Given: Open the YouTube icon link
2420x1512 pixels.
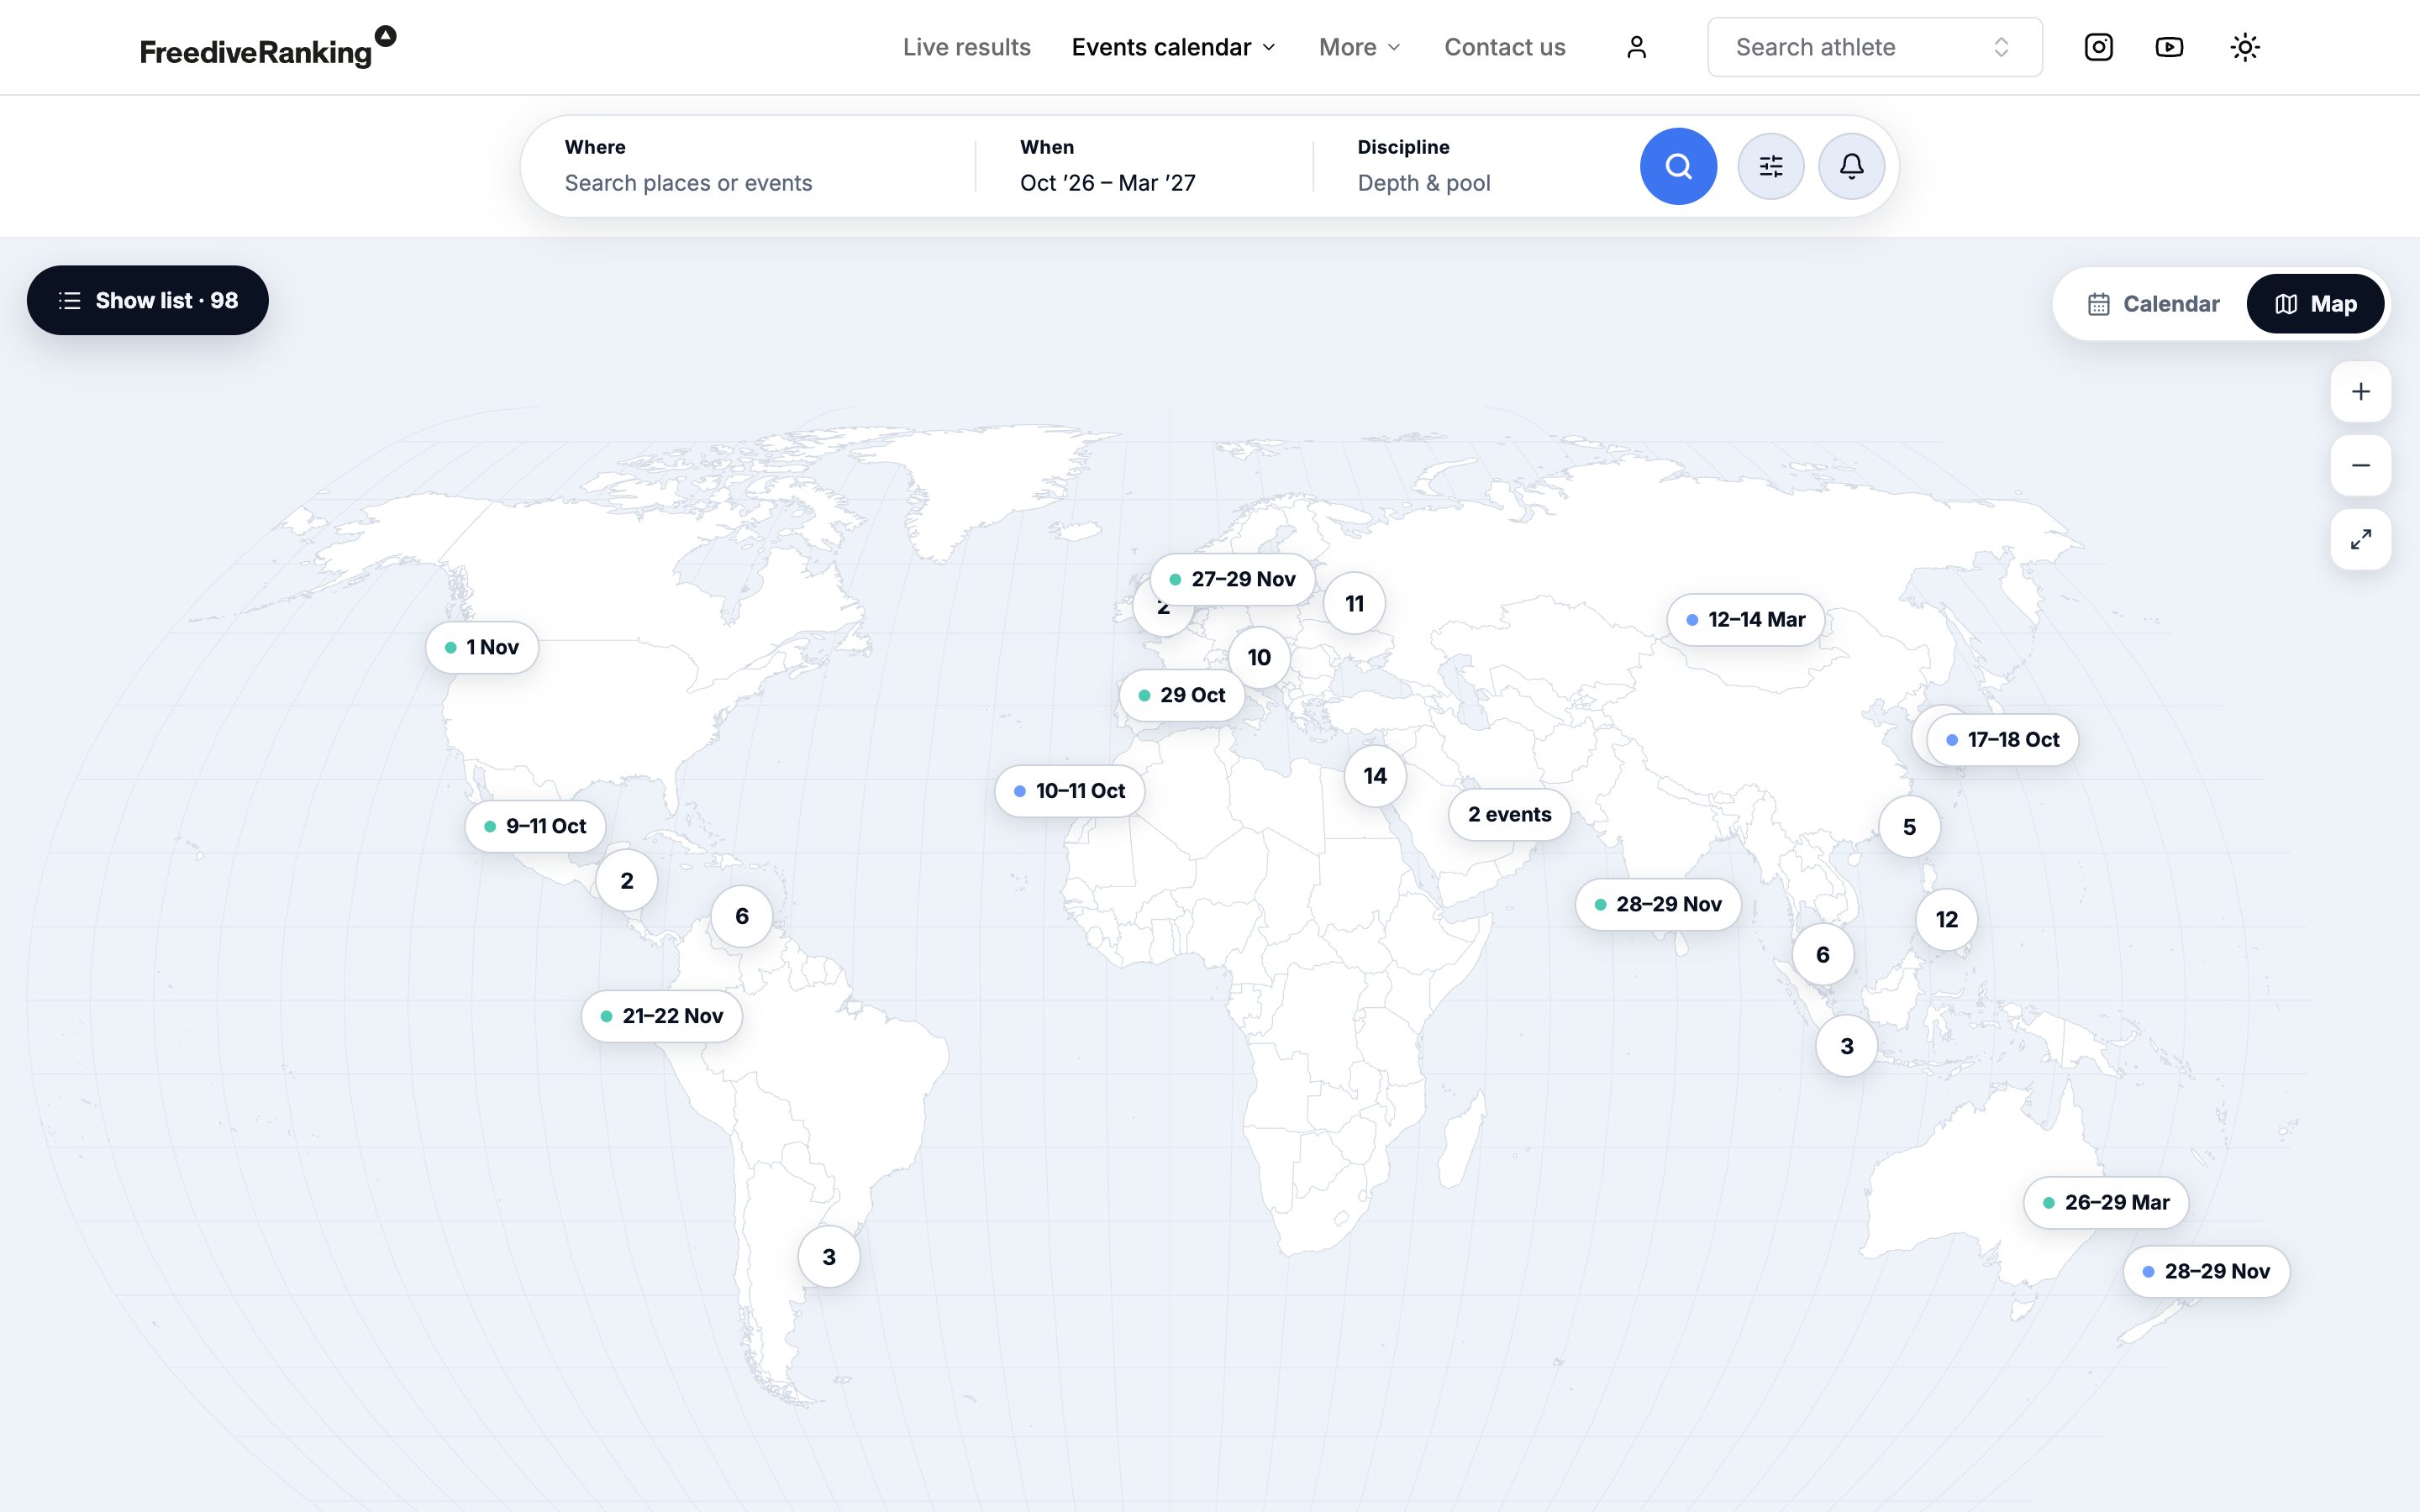Looking at the screenshot, I should click(2169, 47).
